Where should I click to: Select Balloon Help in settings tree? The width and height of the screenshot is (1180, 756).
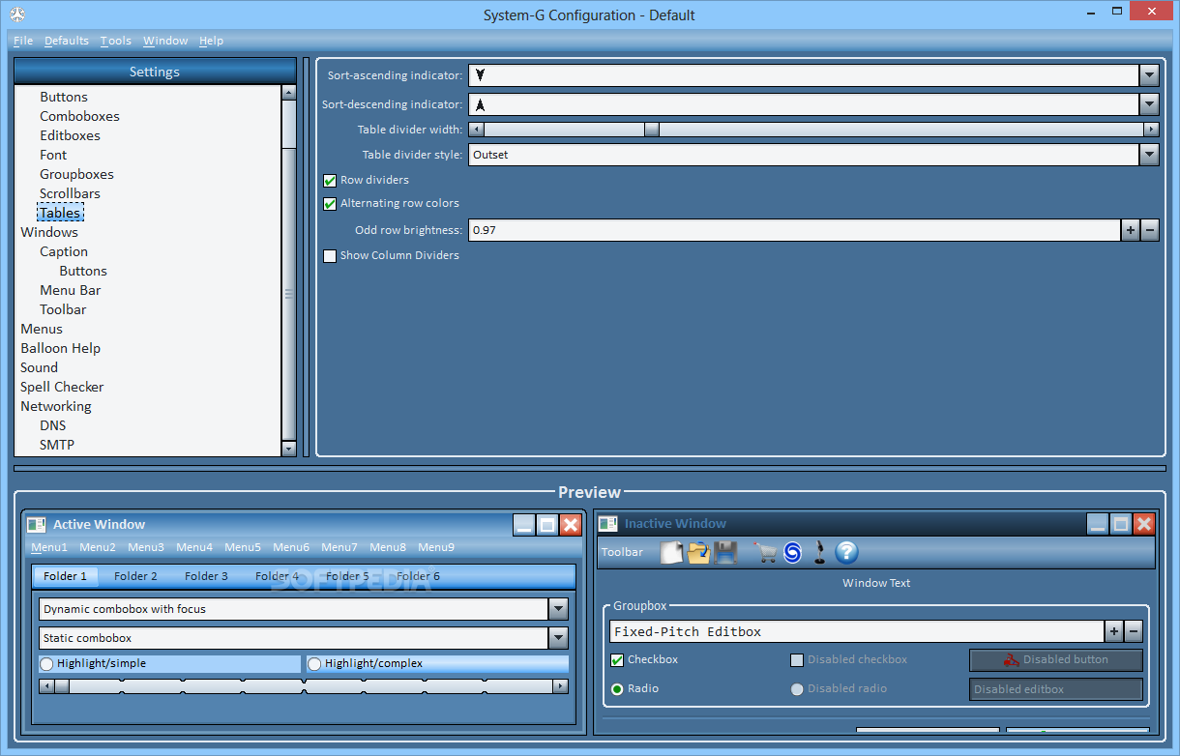[60, 348]
